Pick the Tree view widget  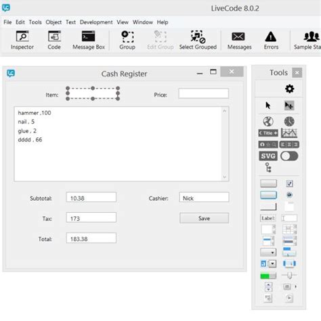pyautogui.click(x=268, y=168)
